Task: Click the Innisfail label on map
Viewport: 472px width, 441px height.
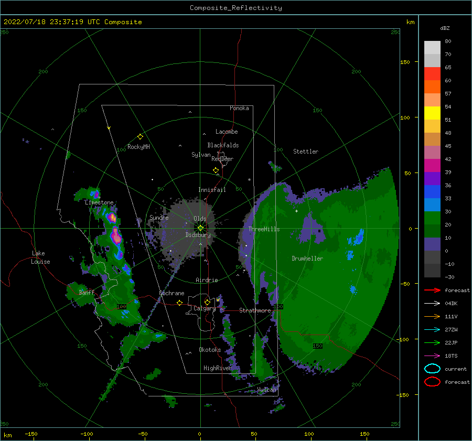Action: [x=212, y=190]
